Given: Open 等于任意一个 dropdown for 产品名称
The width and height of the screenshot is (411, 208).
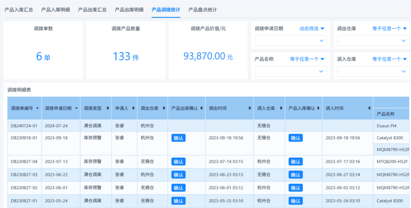Looking at the screenshot, I should tap(307, 59).
